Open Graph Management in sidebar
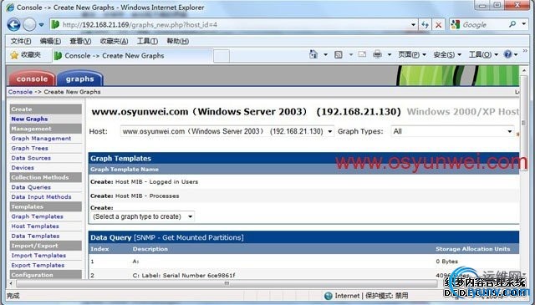The height and width of the screenshot is (305, 535). point(41,138)
